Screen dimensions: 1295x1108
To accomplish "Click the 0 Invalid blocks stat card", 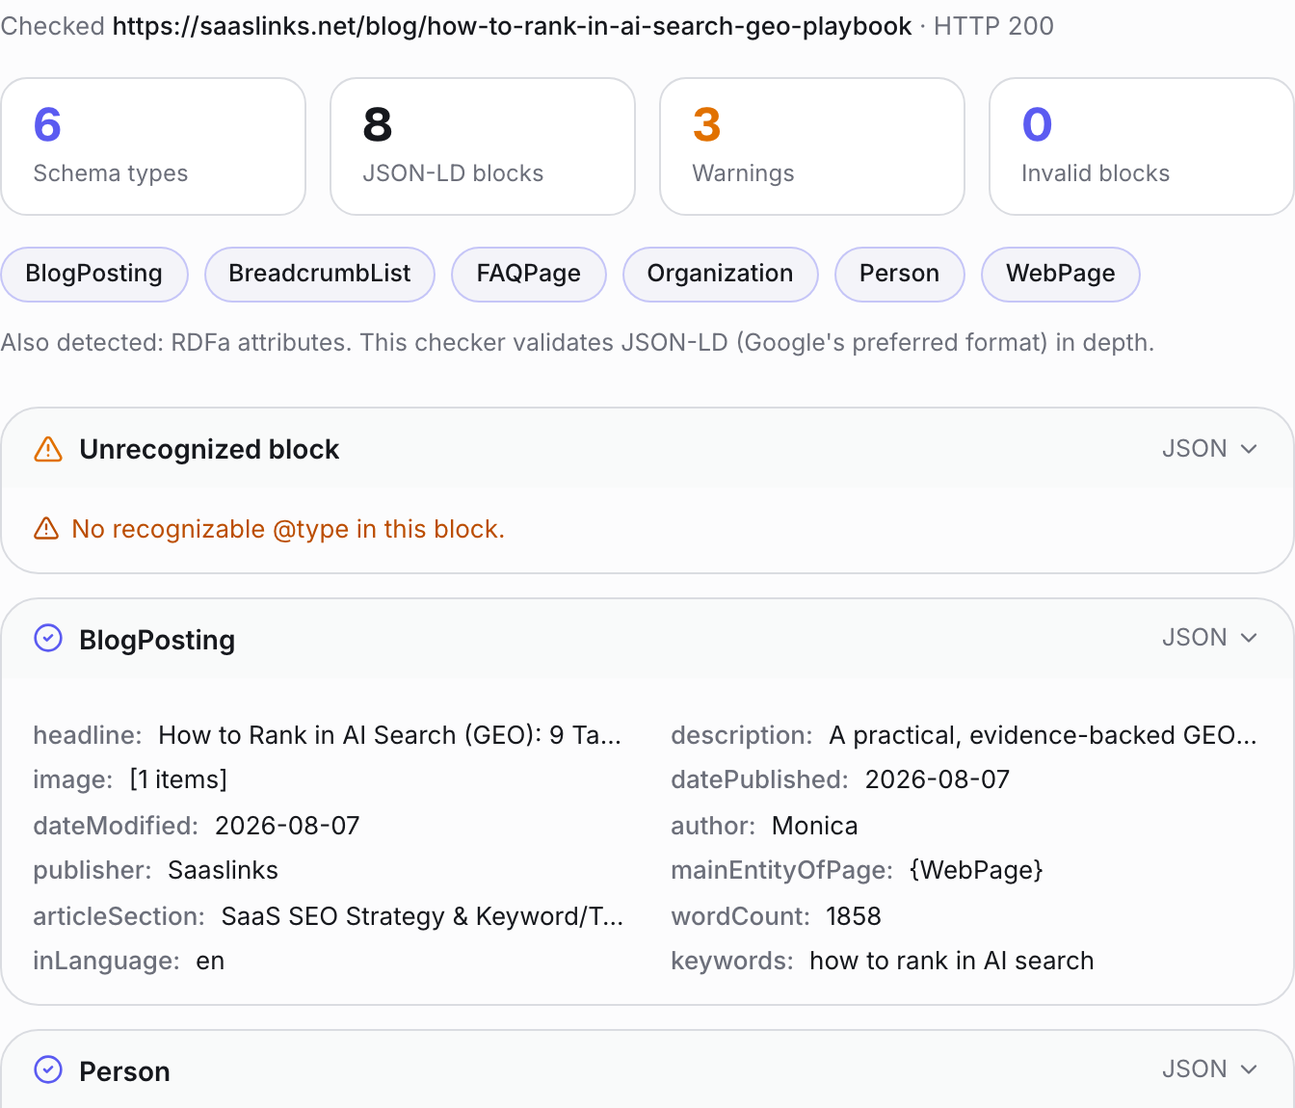I will [x=1142, y=146].
